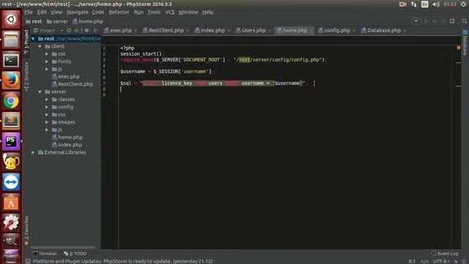Expand the fonts folder

(x=47, y=62)
